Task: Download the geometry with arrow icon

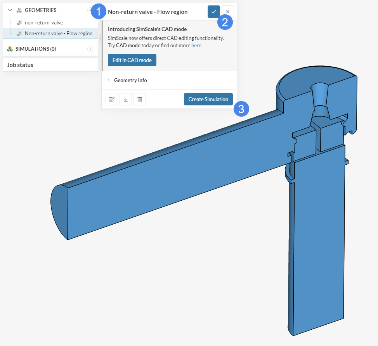Action: click(126, 99)
